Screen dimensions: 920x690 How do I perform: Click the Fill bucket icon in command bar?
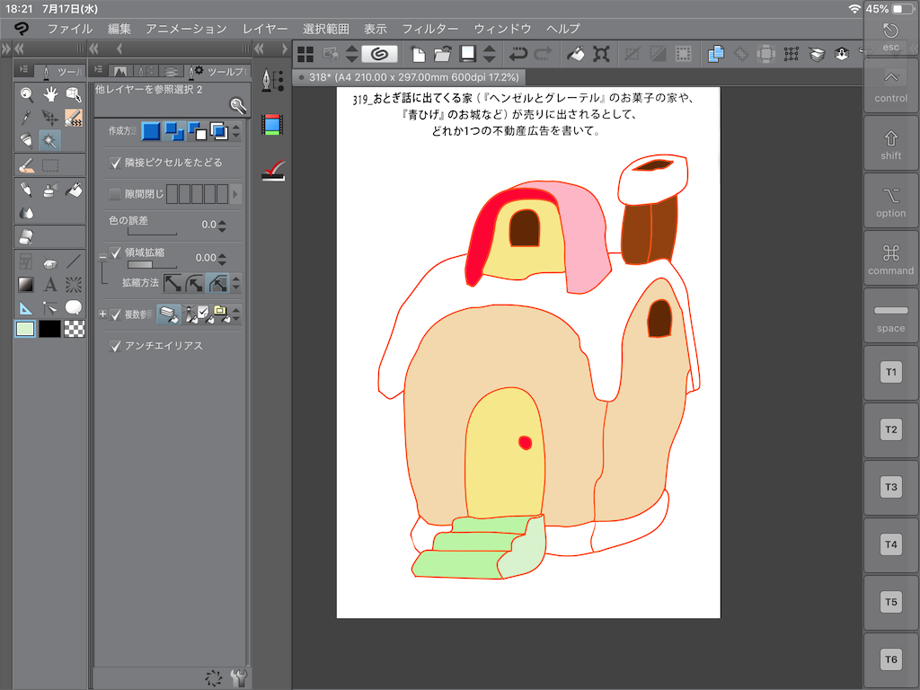(x=576, y=54)
